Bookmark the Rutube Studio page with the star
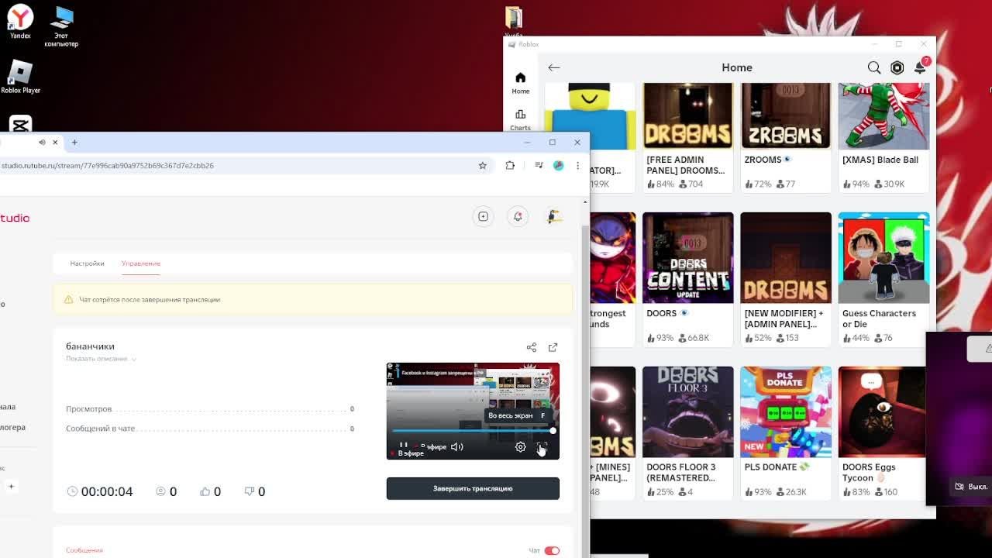 (x=482, y=165)
